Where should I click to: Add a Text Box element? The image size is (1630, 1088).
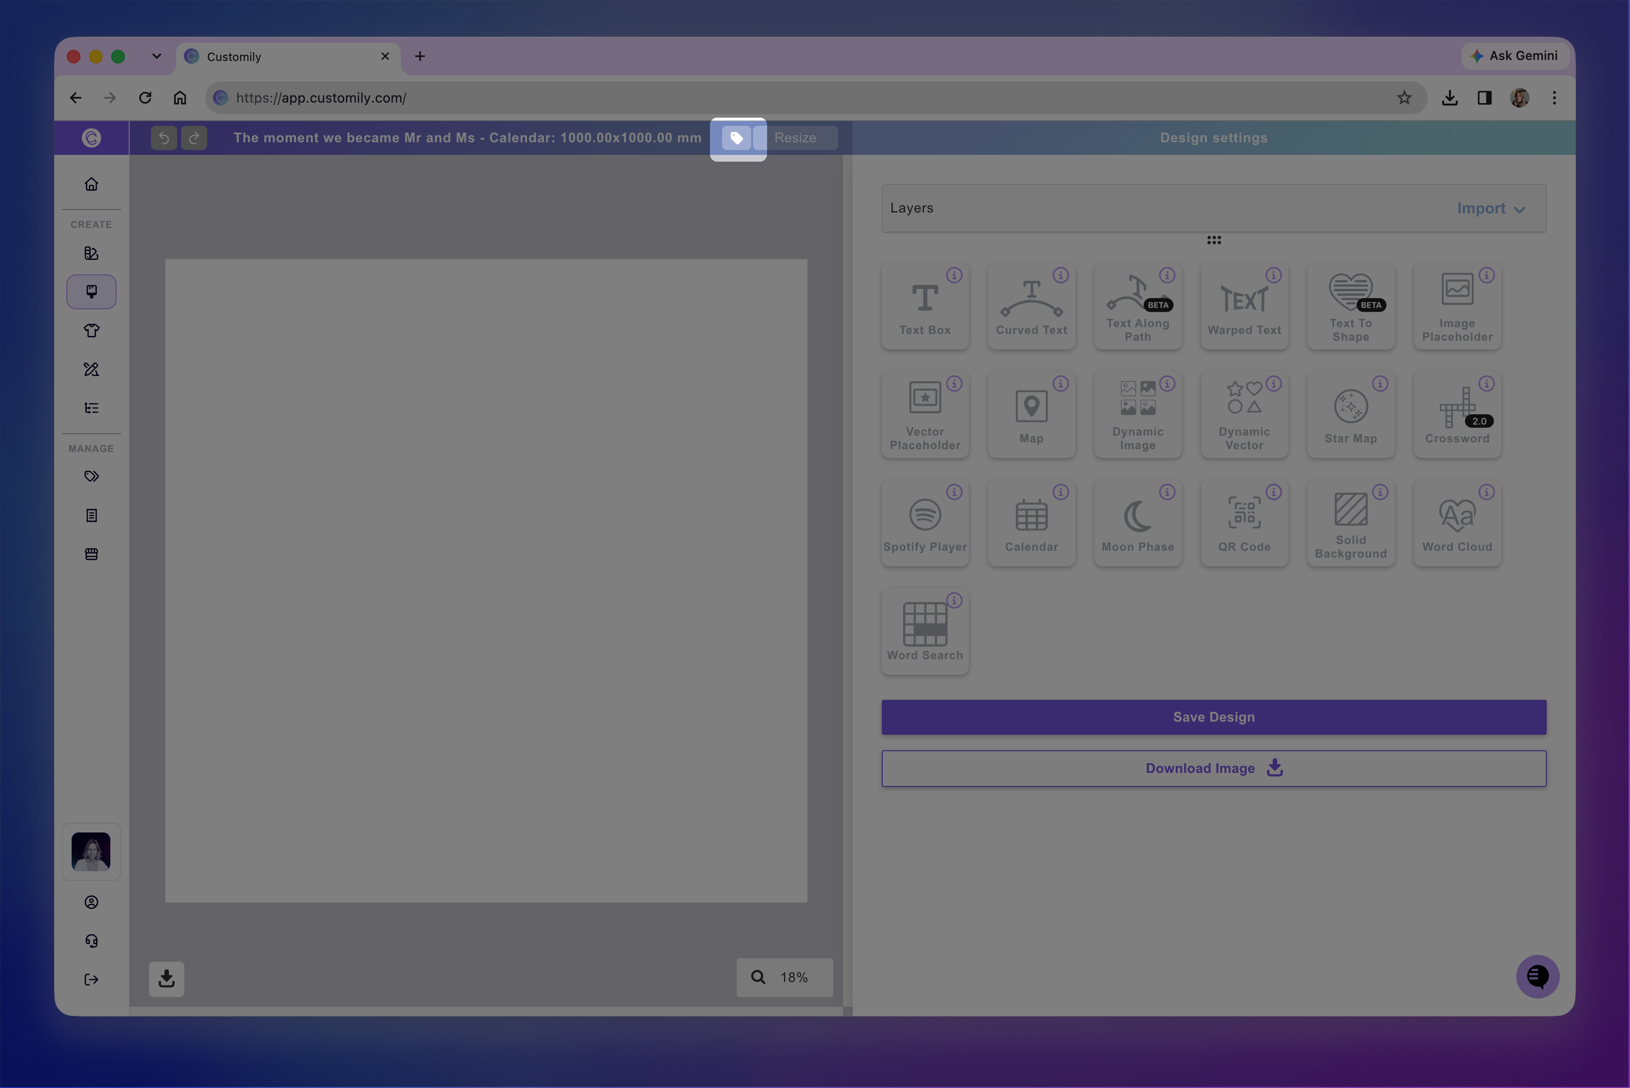pos(925,306)
